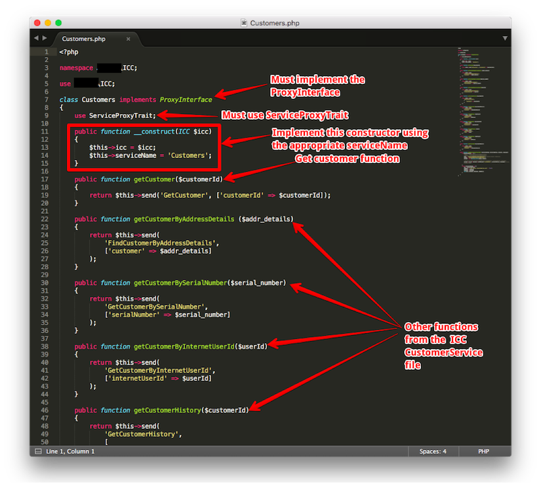Click getCustomerHistory function name
541x499 pixels.
coord(167,410)
